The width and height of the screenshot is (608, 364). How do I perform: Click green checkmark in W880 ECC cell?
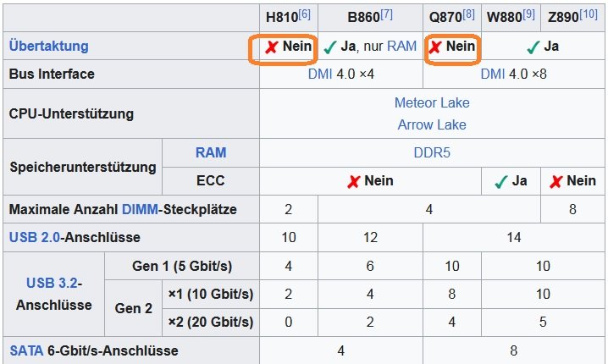point(501,181)
